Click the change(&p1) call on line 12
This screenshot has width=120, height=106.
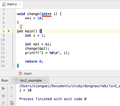(x=37, y=49)
